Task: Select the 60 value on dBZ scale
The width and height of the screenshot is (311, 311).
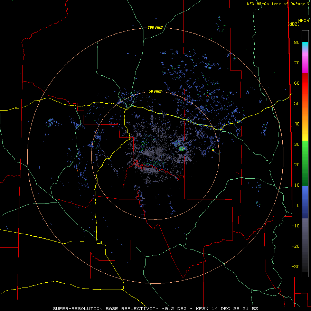Action: click(x=297, y=83)
